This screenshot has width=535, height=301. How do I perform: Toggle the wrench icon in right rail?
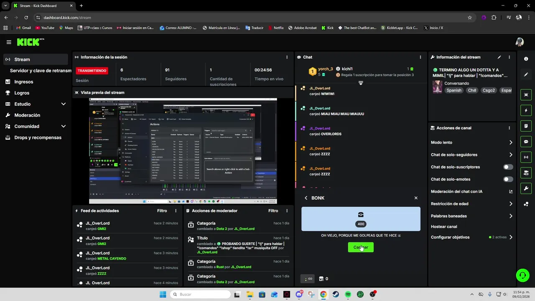[526, 188]
